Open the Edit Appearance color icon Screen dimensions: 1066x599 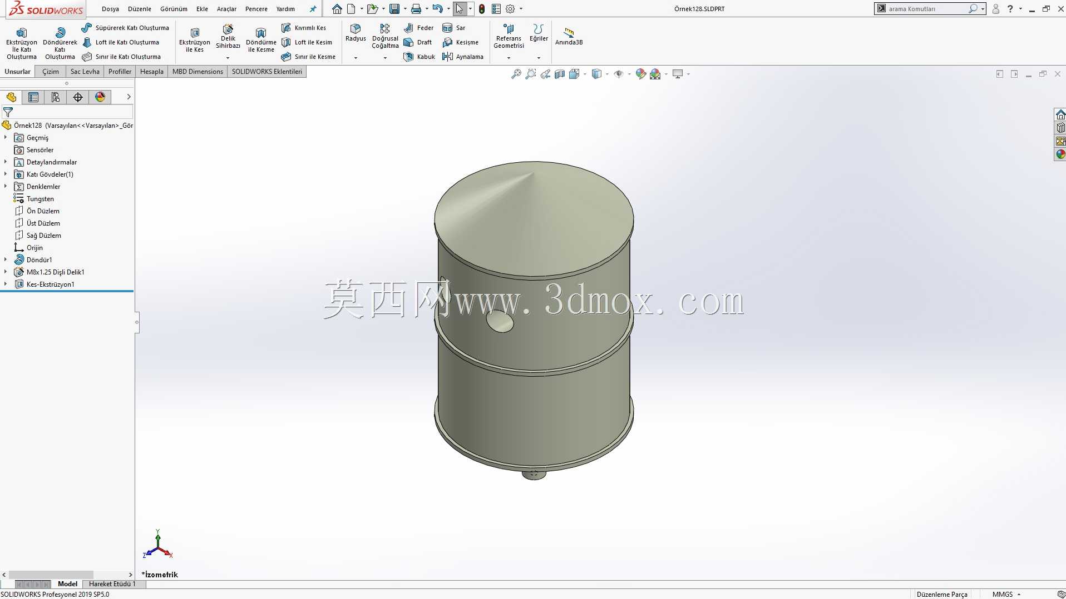point(641,74)
